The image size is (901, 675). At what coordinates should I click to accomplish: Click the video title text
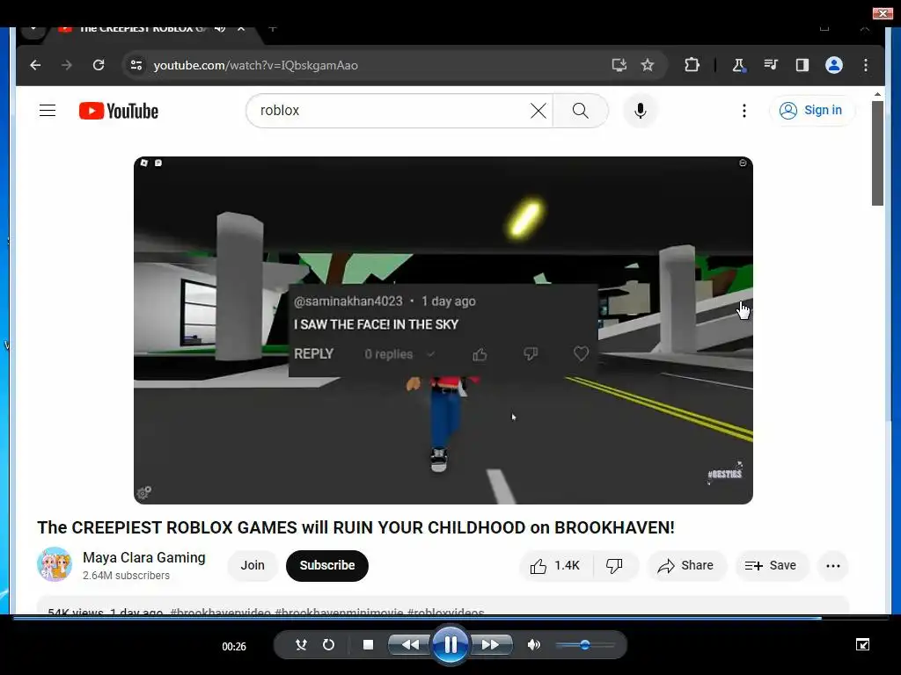coord(355,527)
